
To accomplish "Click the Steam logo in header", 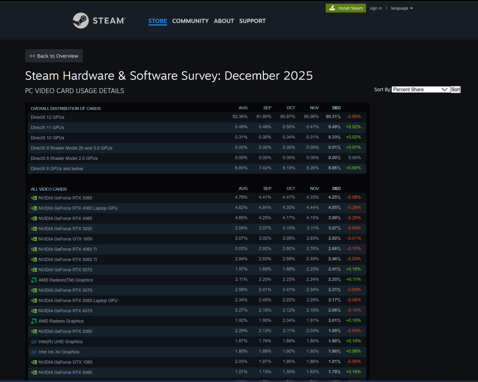I will tap(99, 21).
